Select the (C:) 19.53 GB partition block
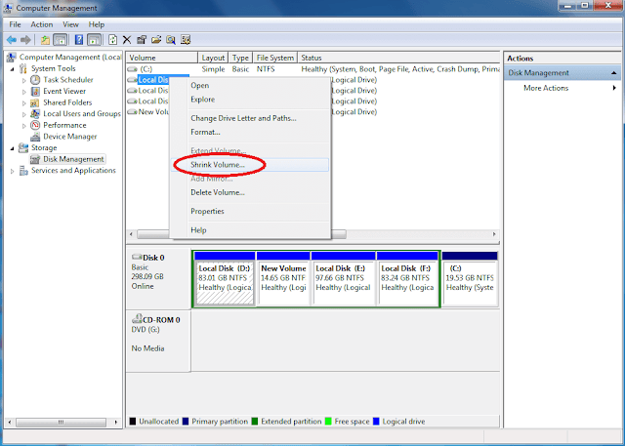 pos(470,279)
